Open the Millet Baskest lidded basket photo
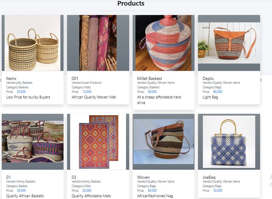This screenshot has height=199, width=272. (163, 43)
